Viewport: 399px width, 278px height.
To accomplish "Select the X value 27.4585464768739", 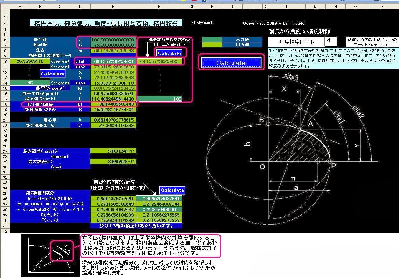I will point(113,72).
